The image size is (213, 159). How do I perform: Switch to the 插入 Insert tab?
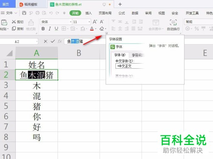pyautogui.click(x=88, y=13)
